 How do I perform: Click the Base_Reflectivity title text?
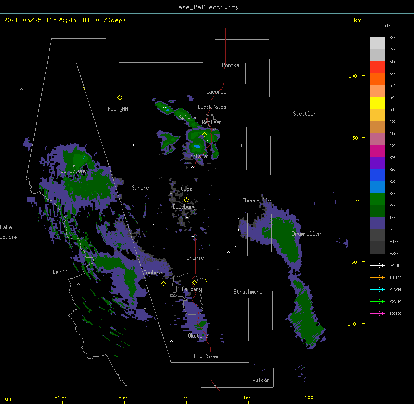[x=207, y=7]
